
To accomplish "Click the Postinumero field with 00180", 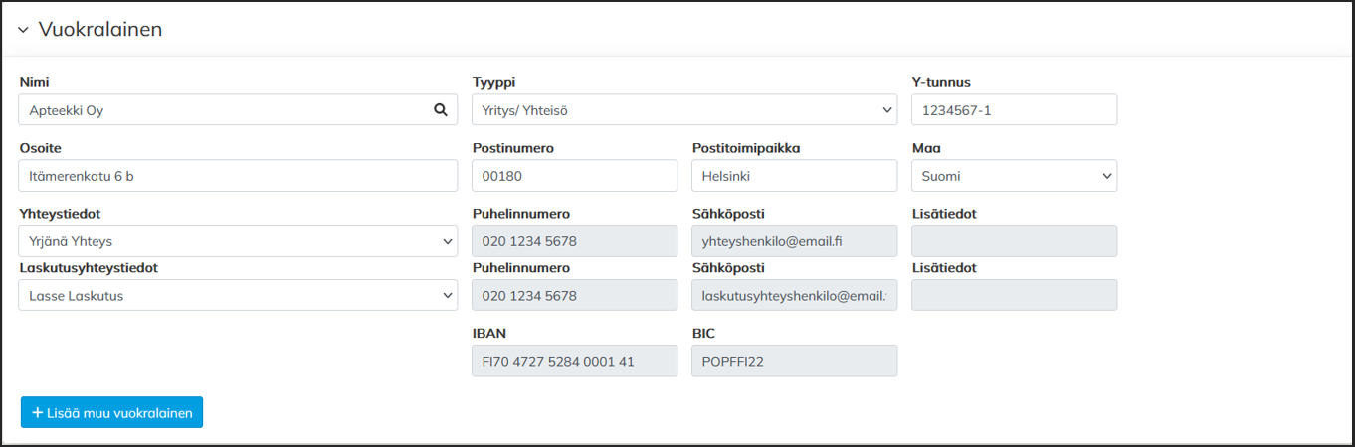I will pyautogui.click(x=574, y=176).
